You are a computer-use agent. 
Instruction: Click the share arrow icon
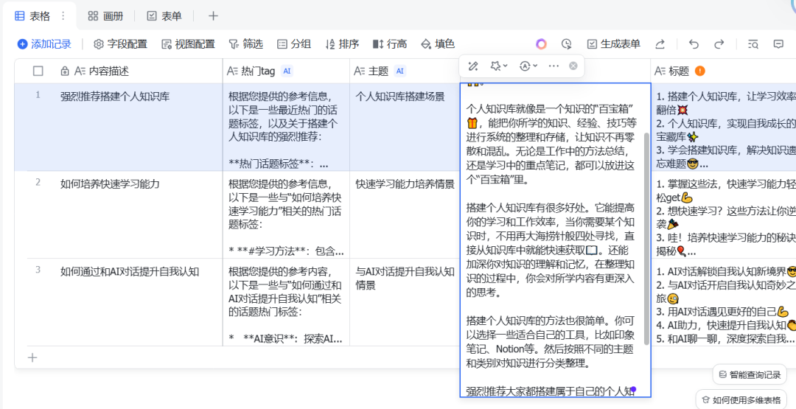[660, 44]
